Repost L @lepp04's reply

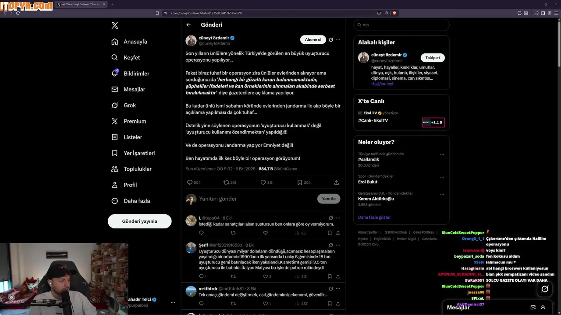click(233, 233)
